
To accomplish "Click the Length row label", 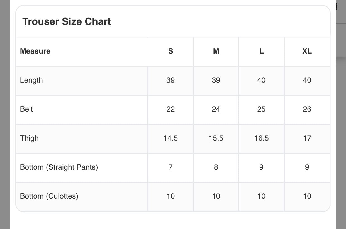I will click(31, 80).
